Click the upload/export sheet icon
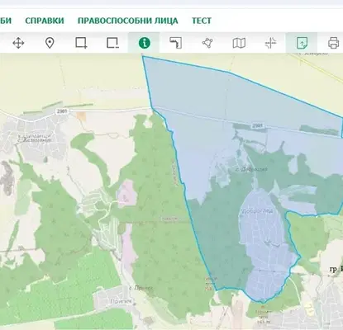This screenshot has height=330, width=343. [302, 43]
